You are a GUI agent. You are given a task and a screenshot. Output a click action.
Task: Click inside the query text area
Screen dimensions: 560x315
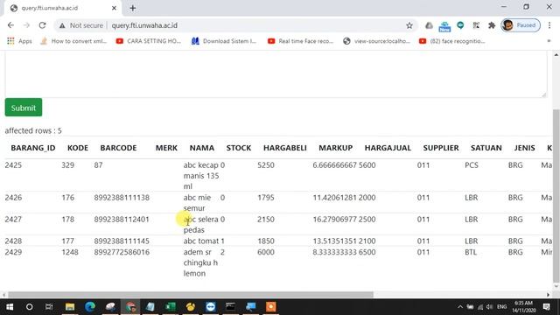coord(276,73)
